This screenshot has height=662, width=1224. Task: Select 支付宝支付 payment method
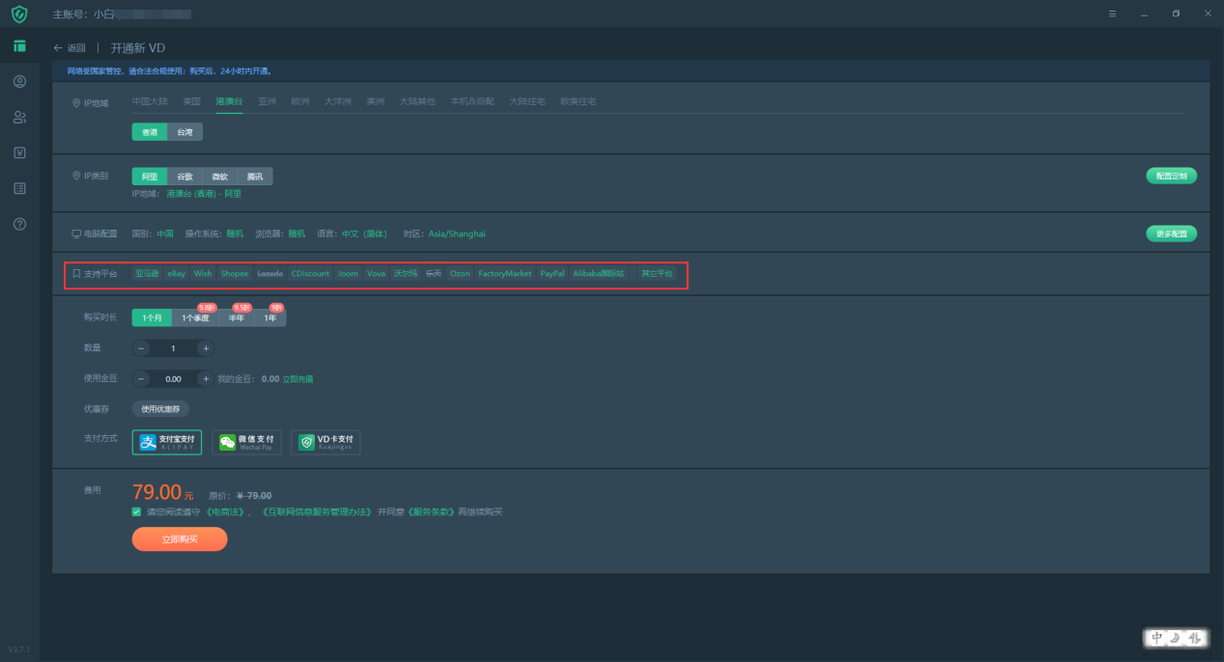click(x=167, y=442)
